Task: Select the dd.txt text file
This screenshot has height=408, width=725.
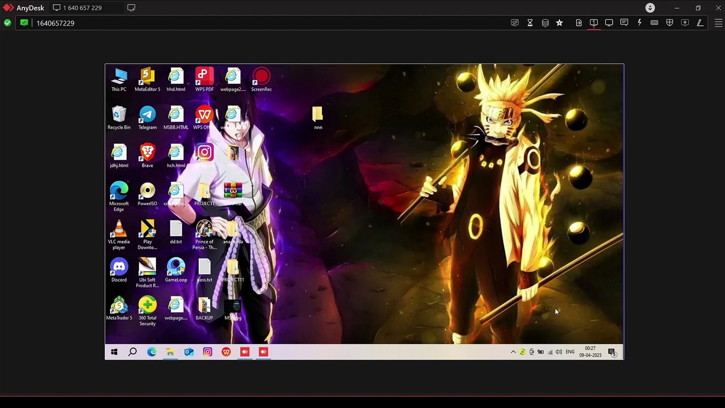Action: pos(176,232)
